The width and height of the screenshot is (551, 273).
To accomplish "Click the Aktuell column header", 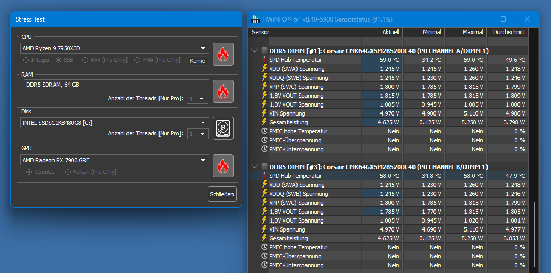I will click(382, 32).
